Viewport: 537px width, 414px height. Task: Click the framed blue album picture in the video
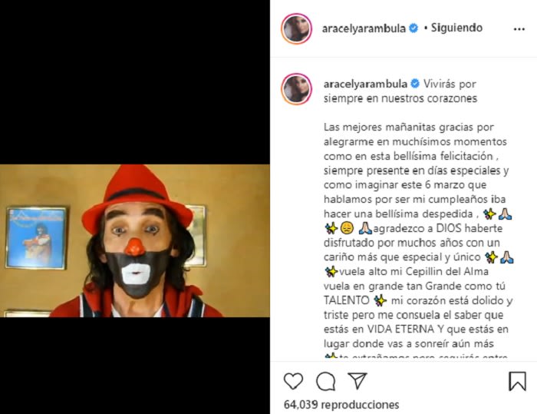point(36,237)
